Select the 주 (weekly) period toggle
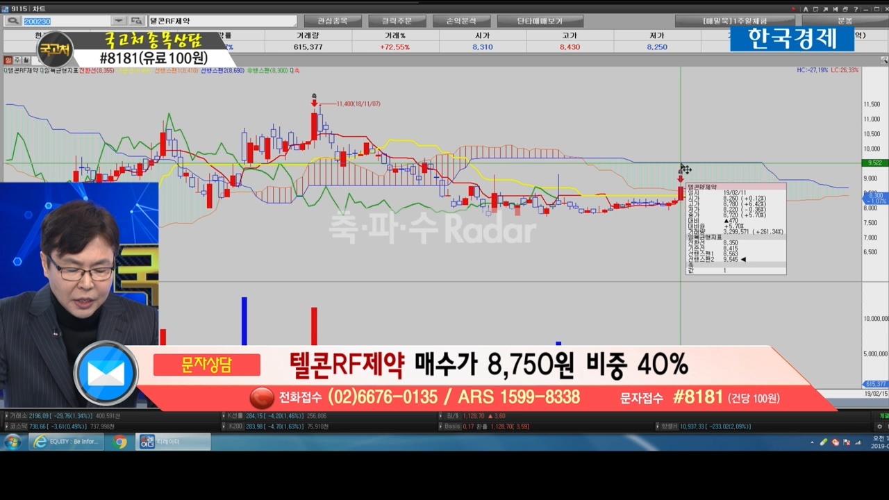This screenshot has height=500, width=889. point(17,60)
